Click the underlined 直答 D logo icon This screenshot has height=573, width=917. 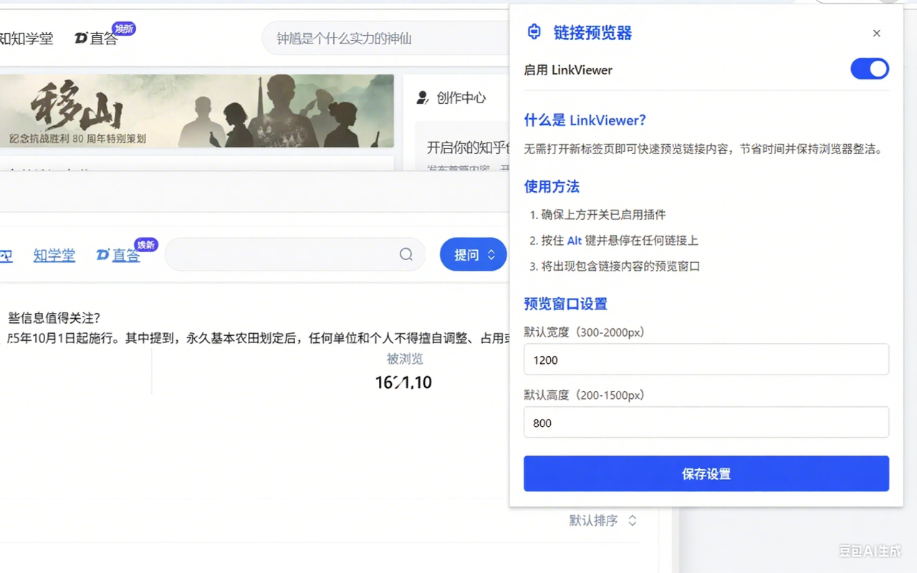[x=102, y=255]
